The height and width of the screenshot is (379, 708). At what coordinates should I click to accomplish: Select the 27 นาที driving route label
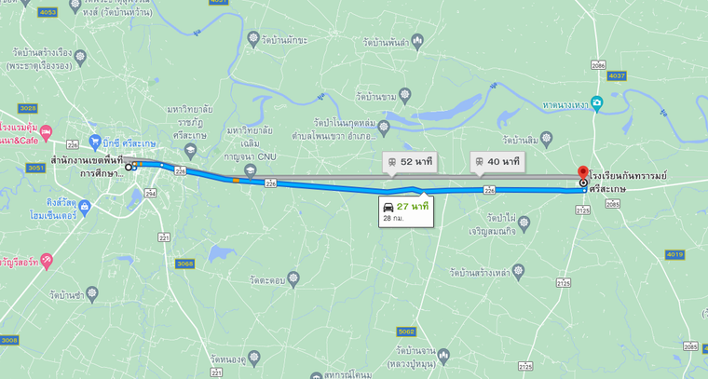click(406, 212)
